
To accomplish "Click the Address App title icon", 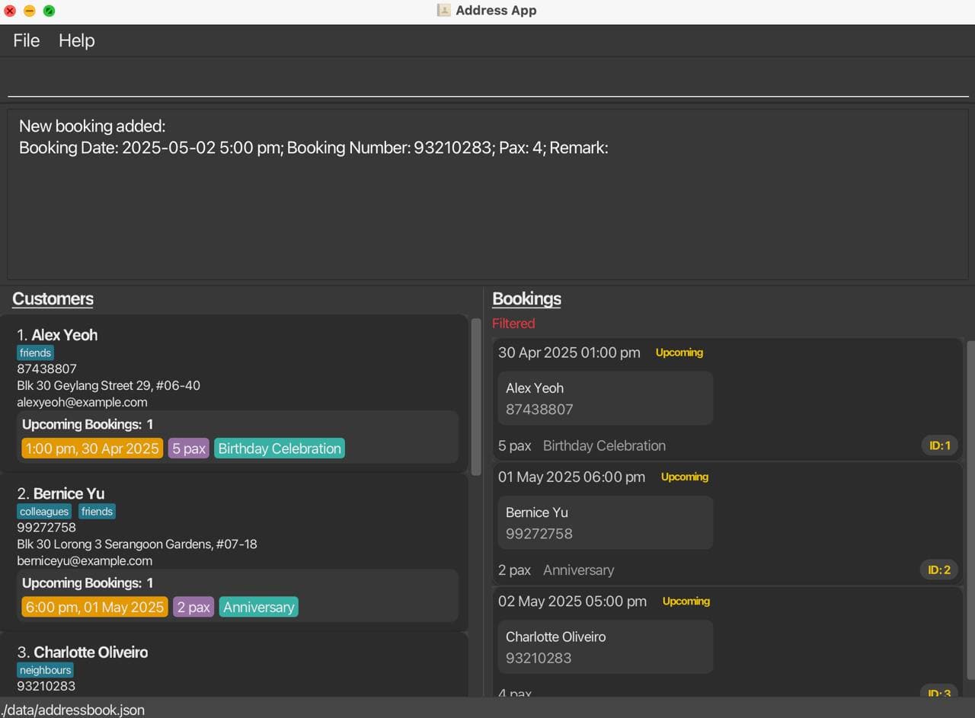I will [443, 11].
